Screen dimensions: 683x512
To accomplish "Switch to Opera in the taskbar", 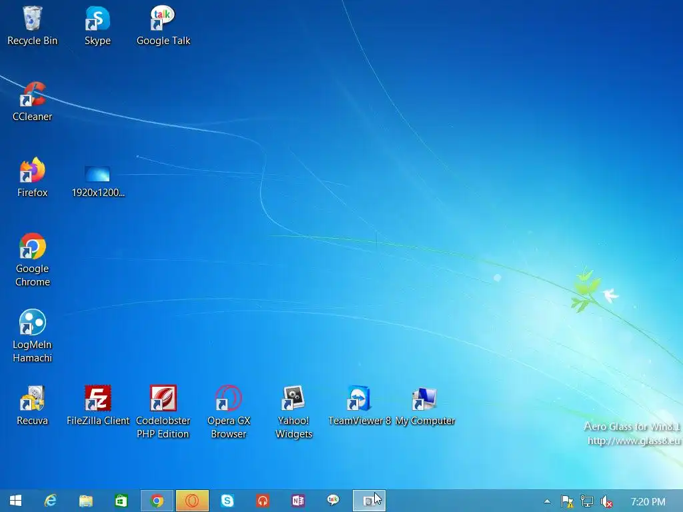I will click(x=192, y=501).
